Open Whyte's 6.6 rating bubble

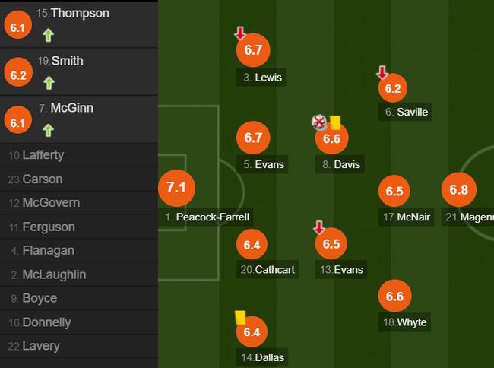[x=394, y=297]
